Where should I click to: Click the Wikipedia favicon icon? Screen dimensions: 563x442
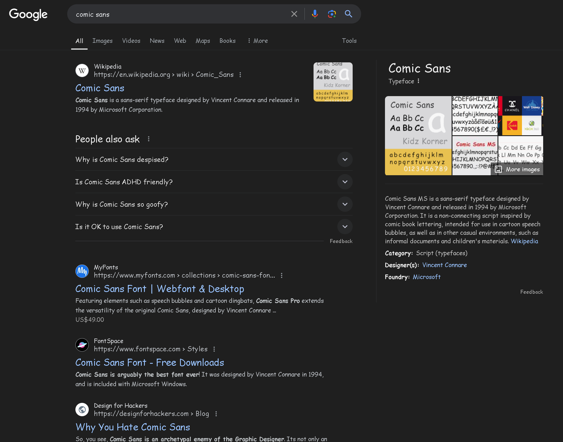pyautogui.click(x=82, y=71)
